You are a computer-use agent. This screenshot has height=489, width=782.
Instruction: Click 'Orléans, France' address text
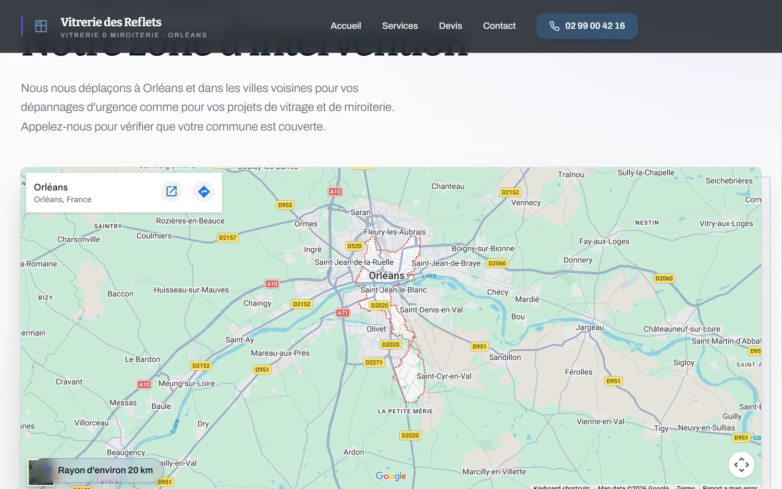[63, 200]
